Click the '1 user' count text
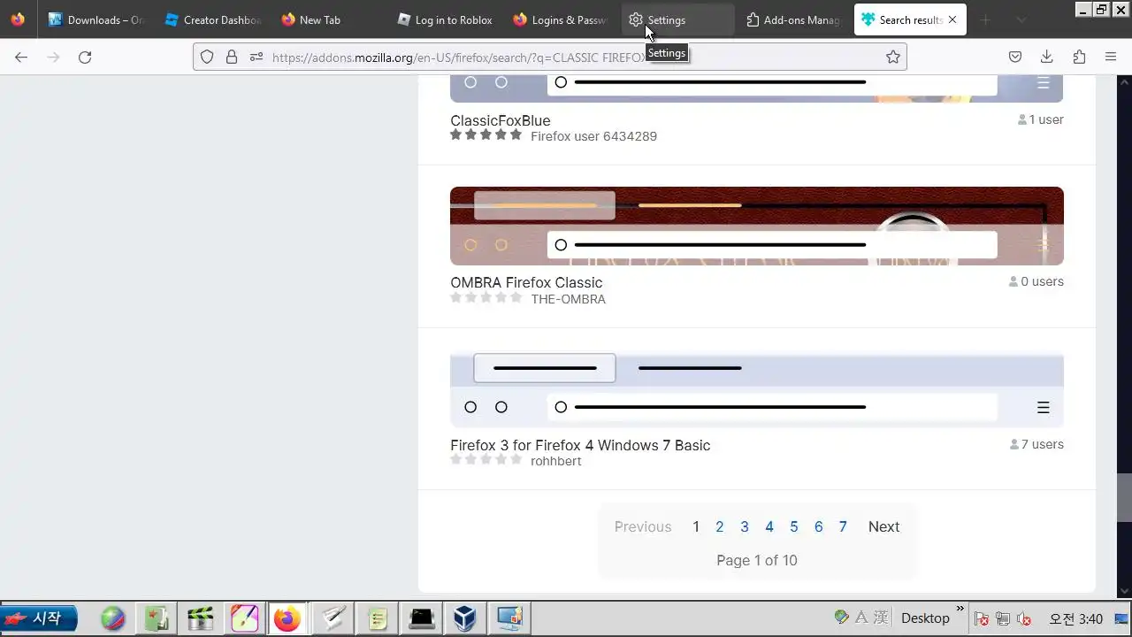Screen dimensions: 1132x637 click(1040, 119)
